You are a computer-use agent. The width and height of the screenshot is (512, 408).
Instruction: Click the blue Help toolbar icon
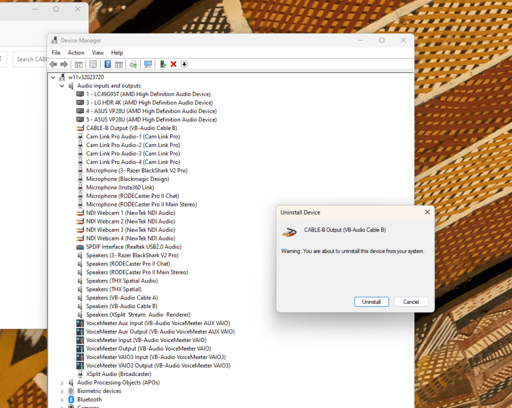tap(108, 64)
